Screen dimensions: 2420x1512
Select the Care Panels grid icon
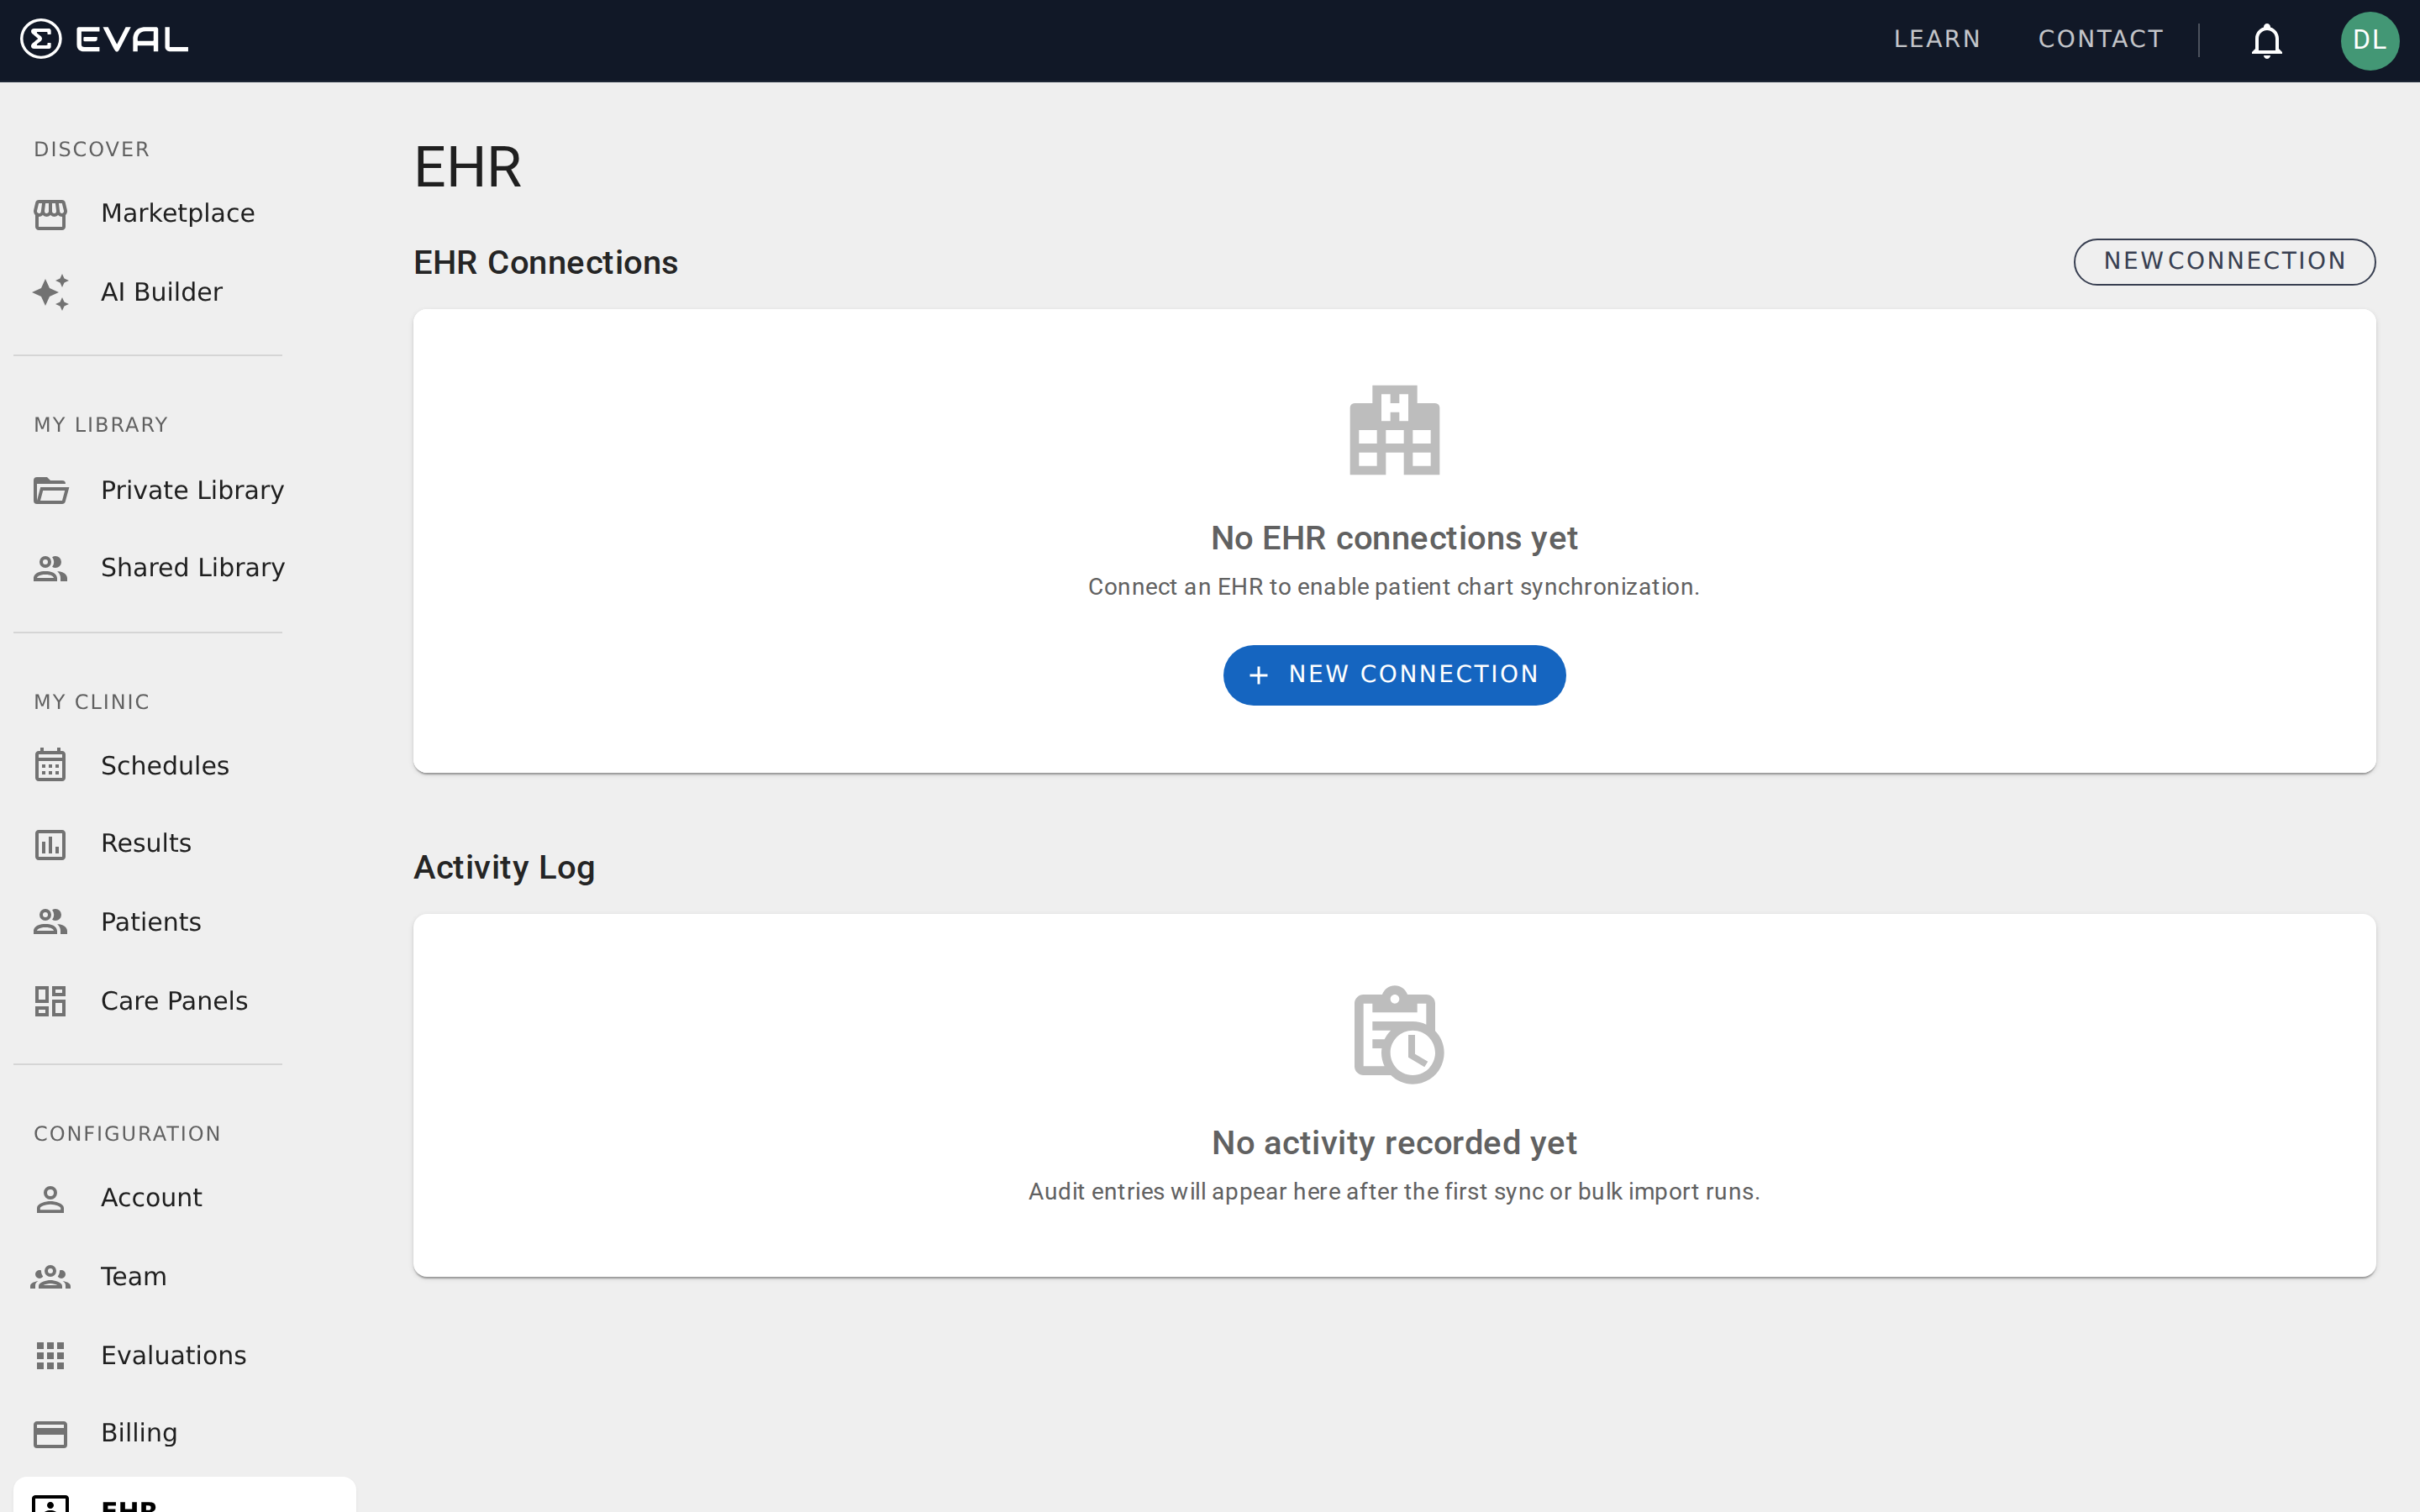click(51, 1001)
